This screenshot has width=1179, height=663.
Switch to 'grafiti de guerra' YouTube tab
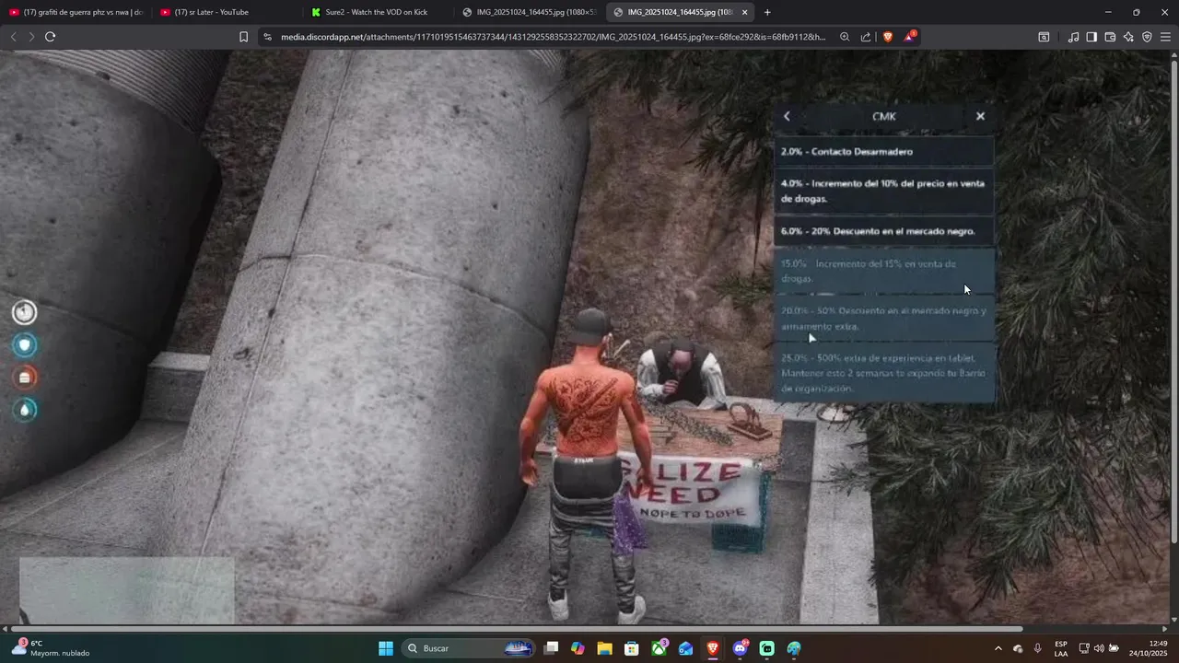76,12
